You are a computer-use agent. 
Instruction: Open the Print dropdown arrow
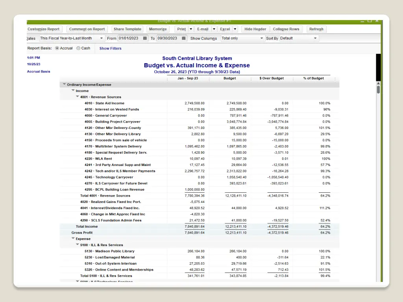coord(191,29)
